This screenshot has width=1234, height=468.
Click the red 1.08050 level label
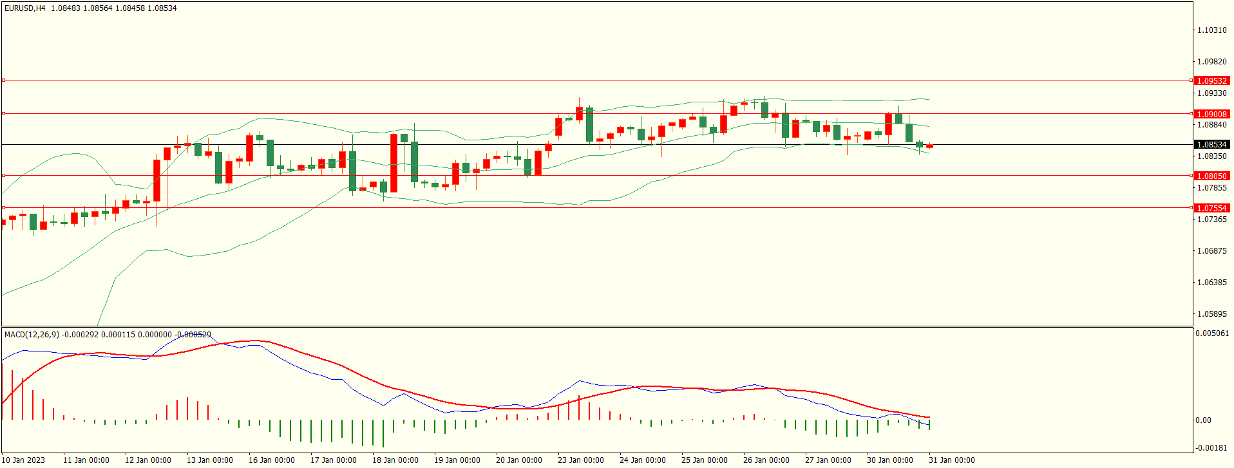click(x=1211, y=176)
